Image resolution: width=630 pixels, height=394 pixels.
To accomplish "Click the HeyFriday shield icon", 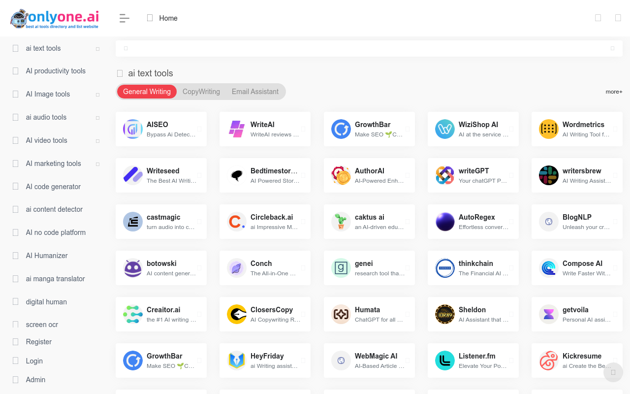I will [237, 361].
